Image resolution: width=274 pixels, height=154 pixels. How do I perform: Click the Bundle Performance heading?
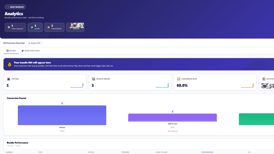pos(18,143)
